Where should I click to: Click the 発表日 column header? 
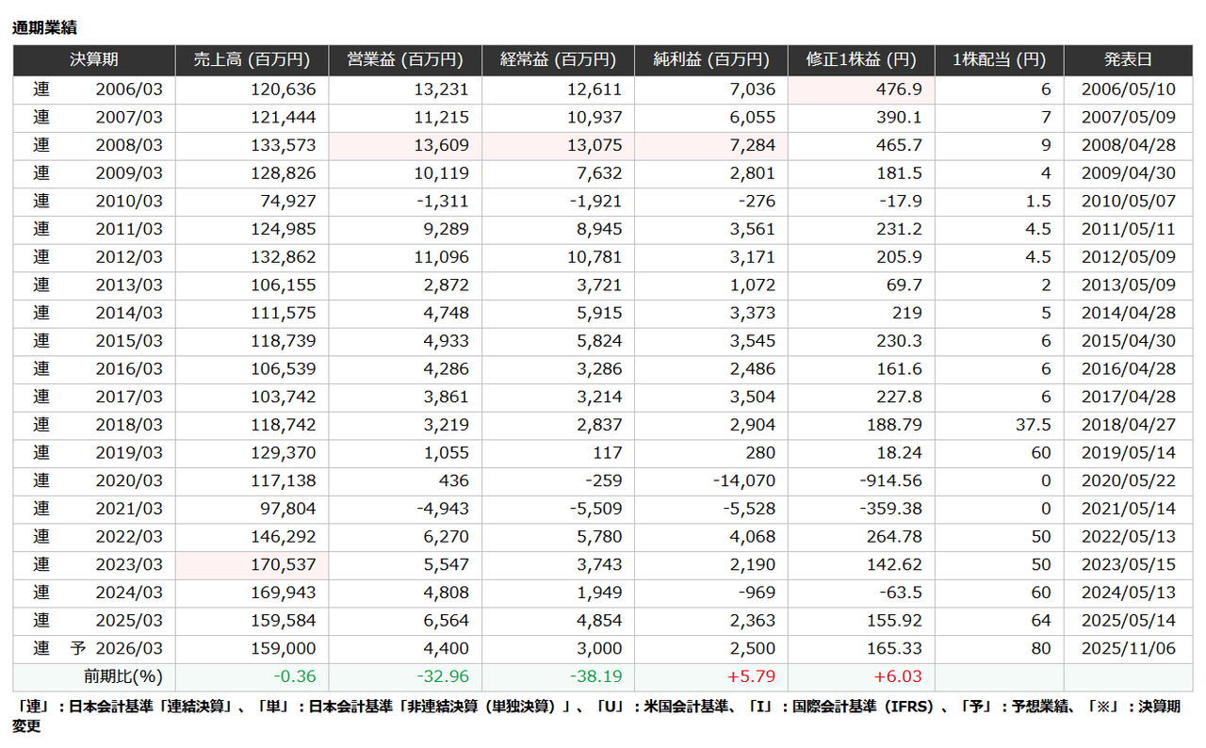click(x=1128, y=60)
